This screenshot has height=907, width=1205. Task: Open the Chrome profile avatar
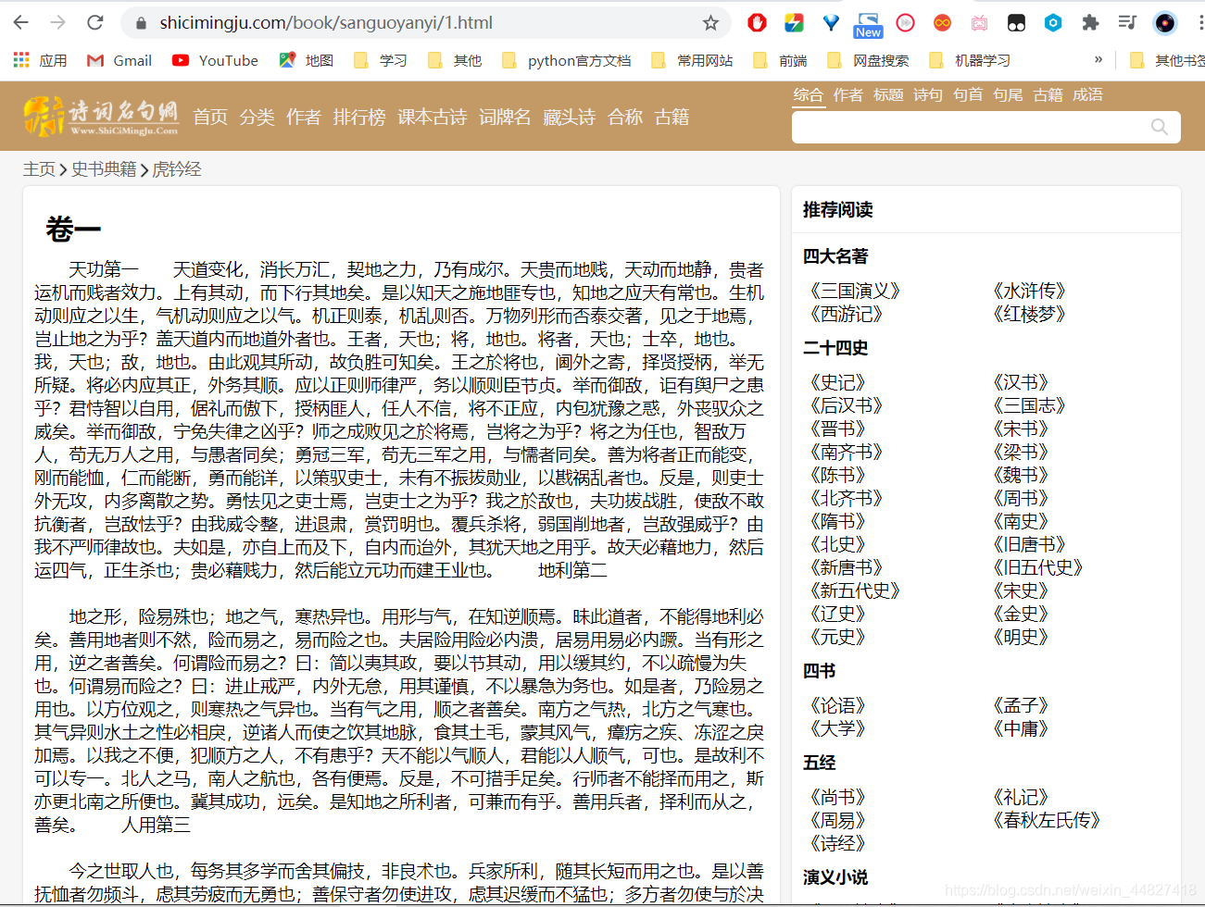1164,22
